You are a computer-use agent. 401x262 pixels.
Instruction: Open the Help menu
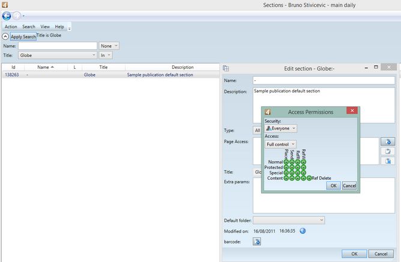[x=59, y=26]
